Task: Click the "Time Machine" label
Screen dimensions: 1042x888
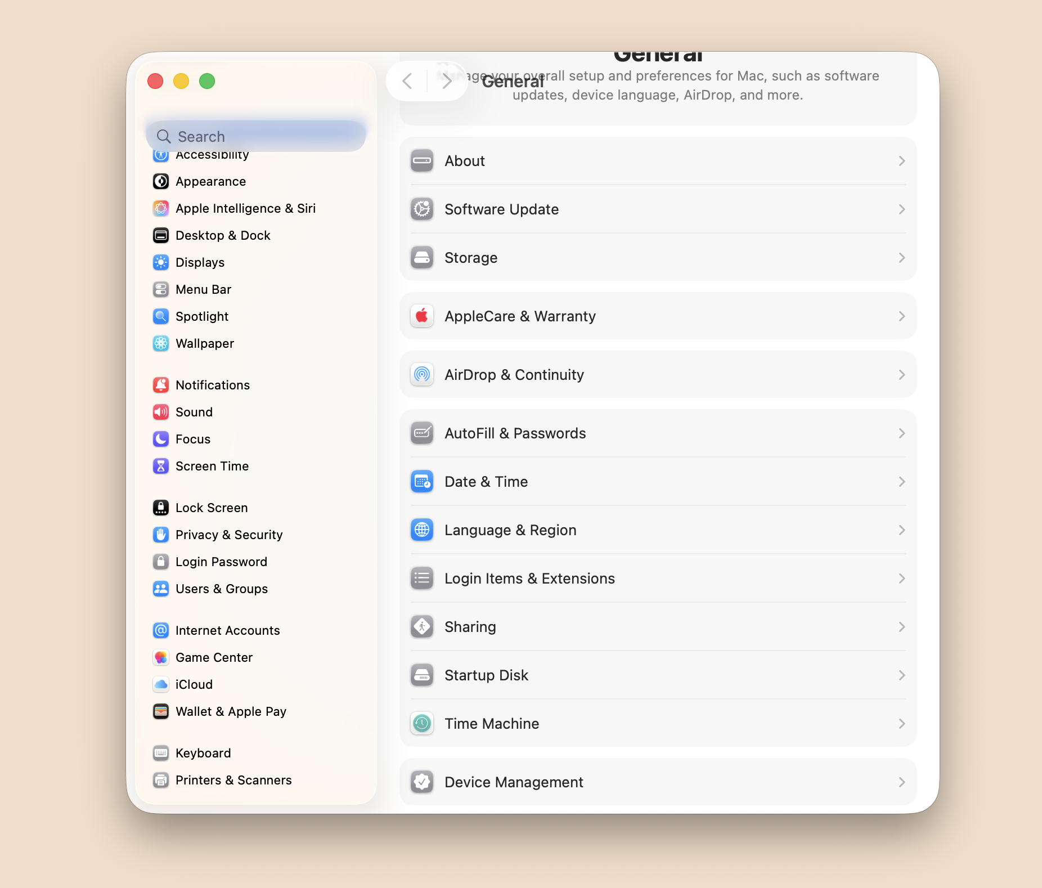Action: click(492, 724)
